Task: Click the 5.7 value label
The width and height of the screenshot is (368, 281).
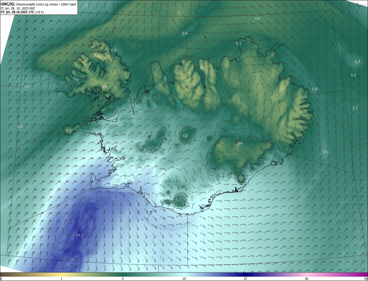Action: tap(355, 108)
